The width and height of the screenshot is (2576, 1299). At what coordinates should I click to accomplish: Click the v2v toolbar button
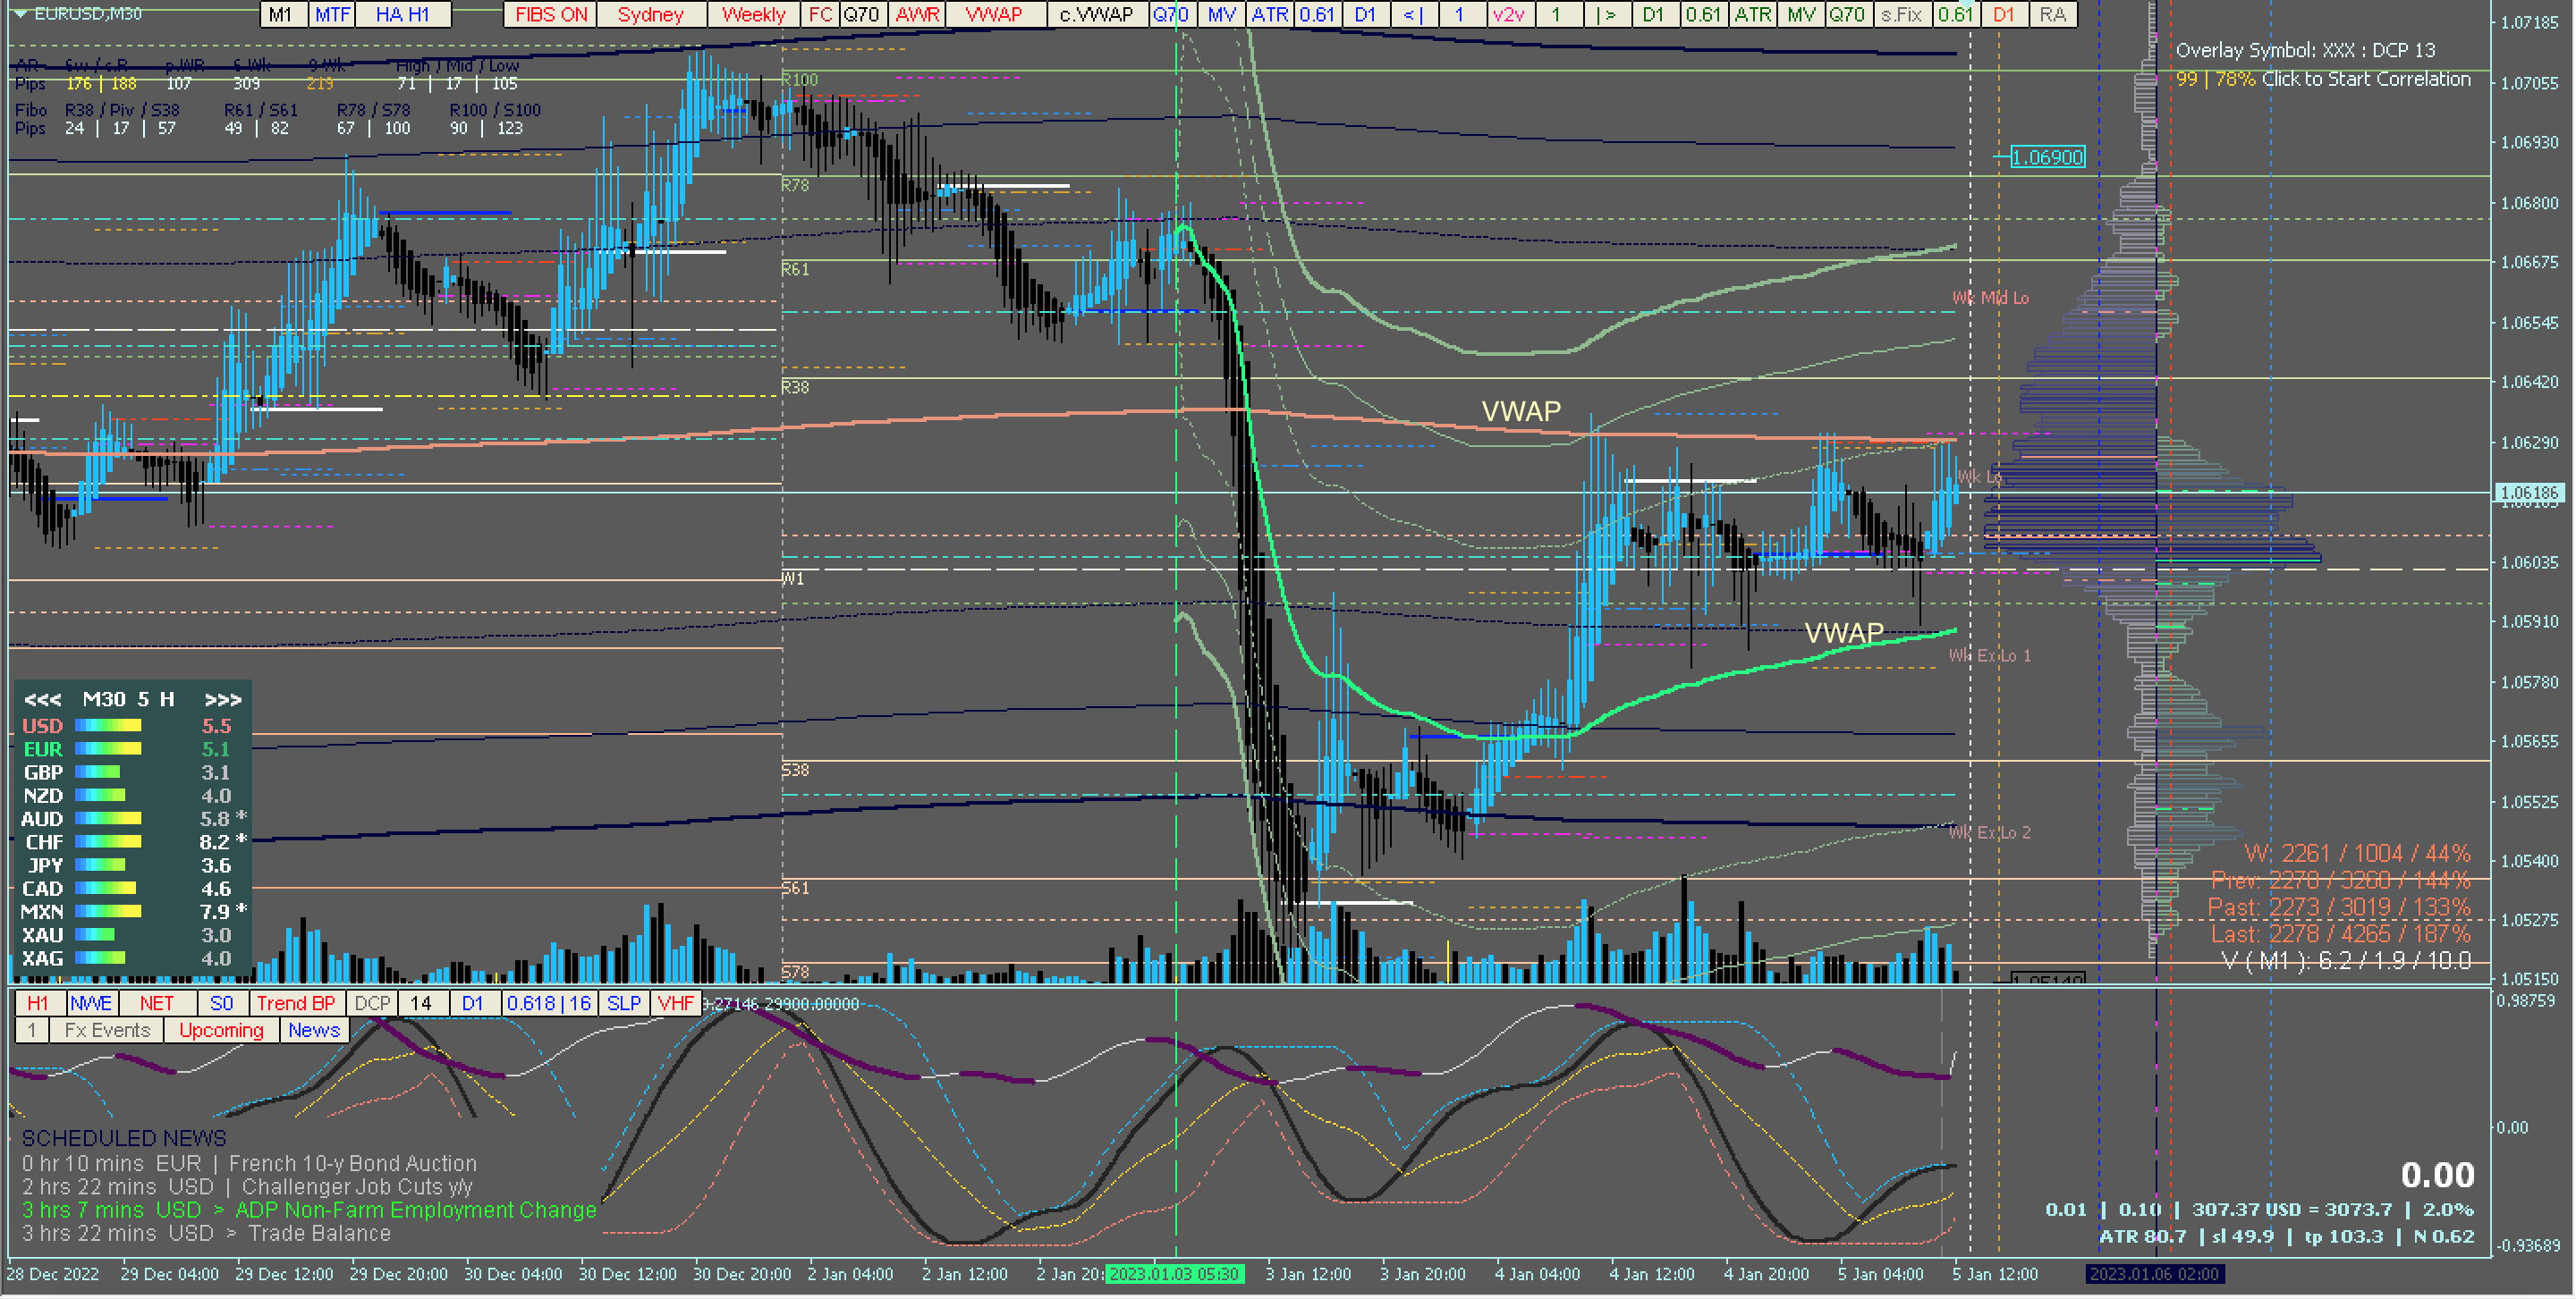click(x=1507, y=14)
